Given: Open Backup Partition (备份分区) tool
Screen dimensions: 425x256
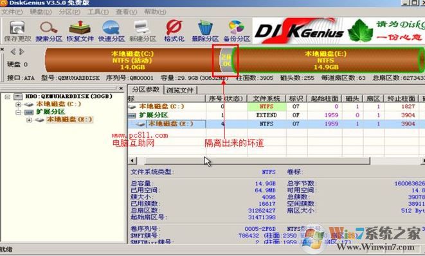Looking at the screenshot, I should pyautogui.click(x=237, y=31).
